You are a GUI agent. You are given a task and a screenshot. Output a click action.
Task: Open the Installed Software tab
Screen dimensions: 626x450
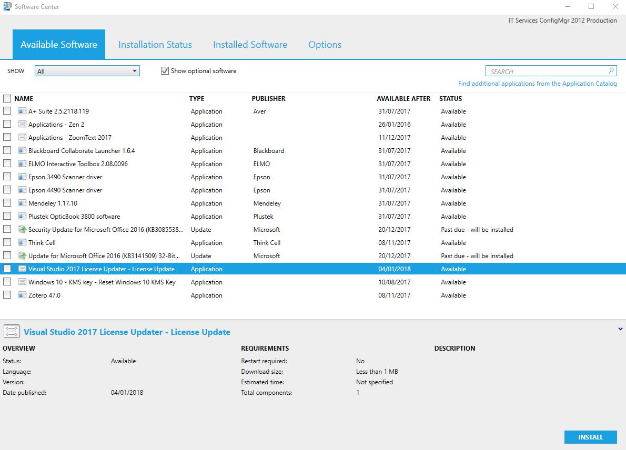click(x=250, y=44)
